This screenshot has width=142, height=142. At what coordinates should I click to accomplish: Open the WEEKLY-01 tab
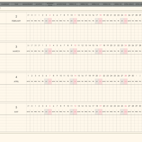coord(73,4)
